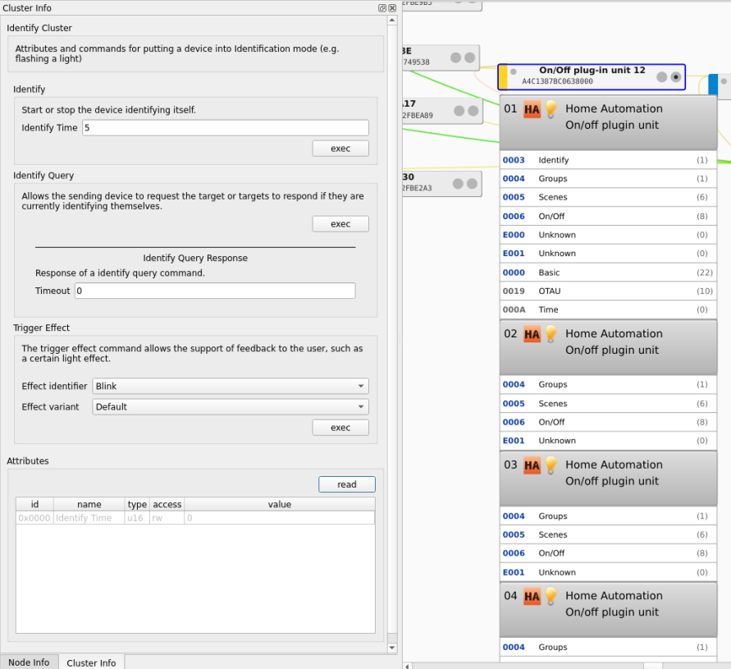Click the value column header

280,504
